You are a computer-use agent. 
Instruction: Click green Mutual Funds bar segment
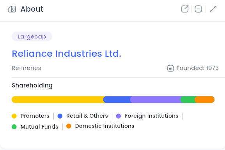coord(188,99)
